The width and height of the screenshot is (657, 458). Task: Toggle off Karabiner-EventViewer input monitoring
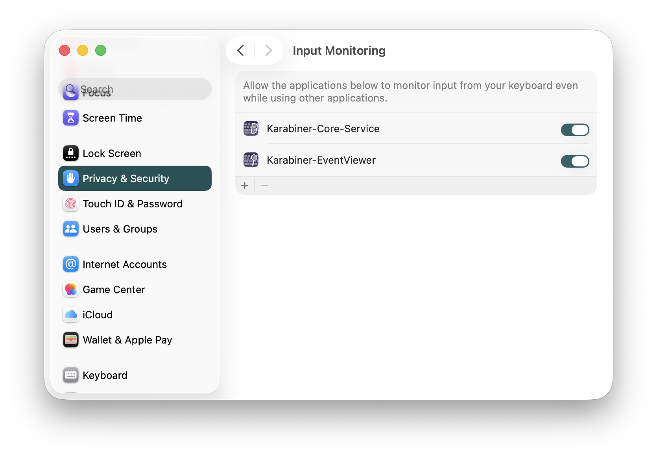coord(575,161)
